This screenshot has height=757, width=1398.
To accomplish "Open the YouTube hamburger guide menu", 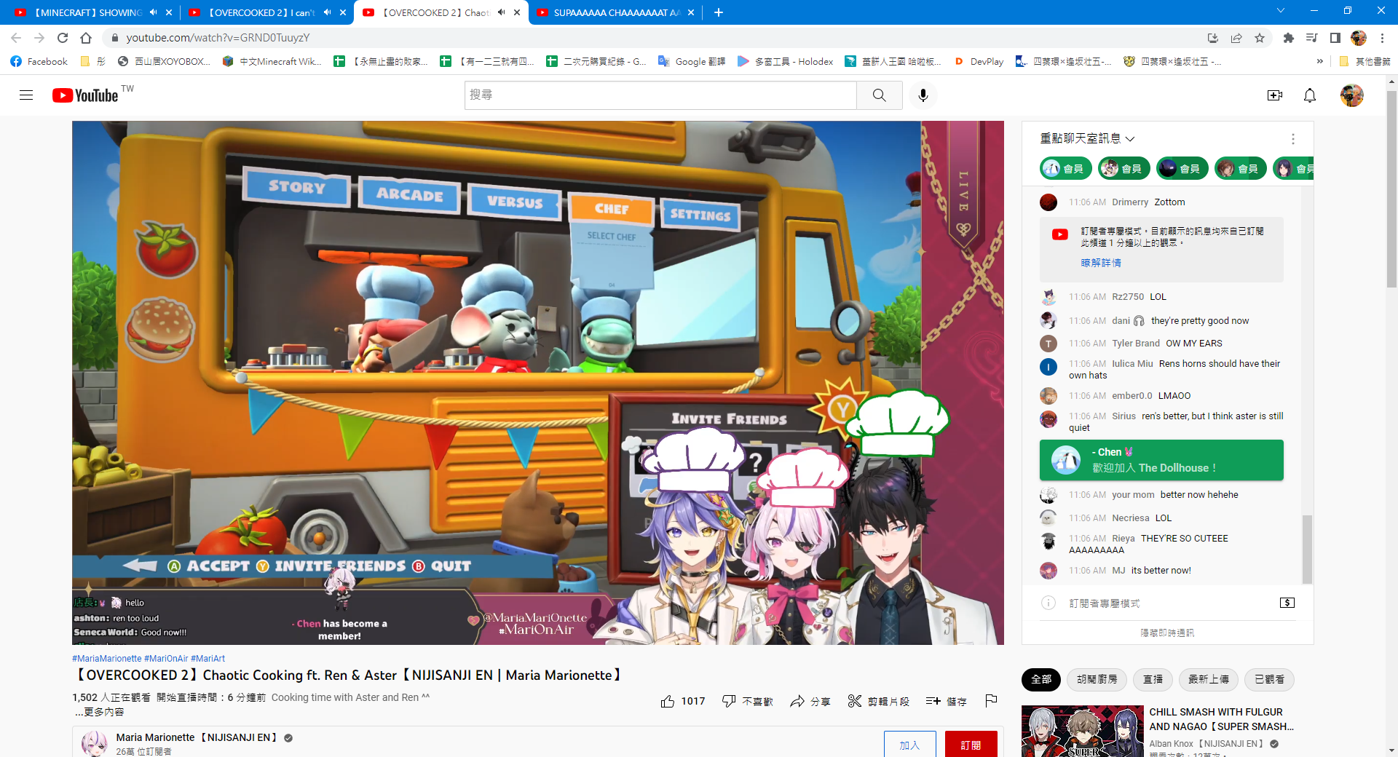I will coord(26,95).
